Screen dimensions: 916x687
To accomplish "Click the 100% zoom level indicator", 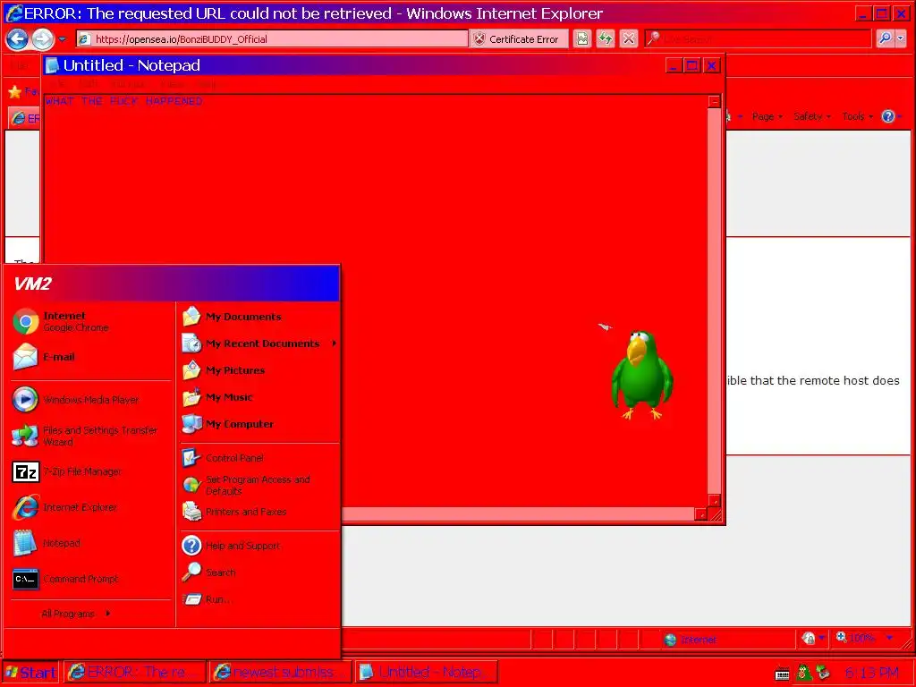I will click(856, 638).
